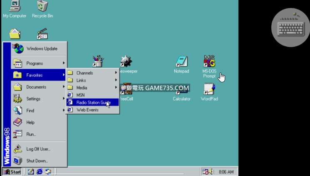Image resolution: width=310 pixels, height=176 pixels.
Task: Choose Shut Down... entry
Action: point(39,161)
